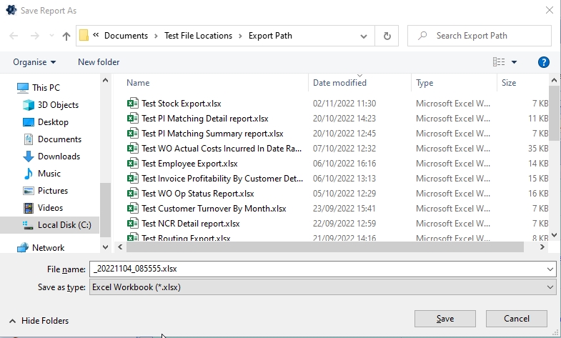
Task: Click the Up one level arrow
Action: pyautogui.click(x=66, y=36)
